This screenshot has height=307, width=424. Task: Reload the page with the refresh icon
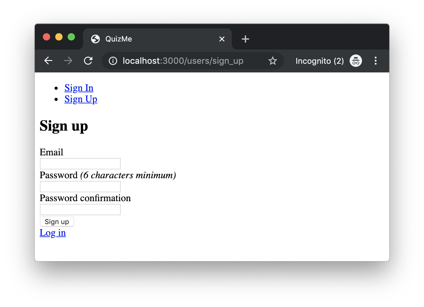(x=88, y=61)
